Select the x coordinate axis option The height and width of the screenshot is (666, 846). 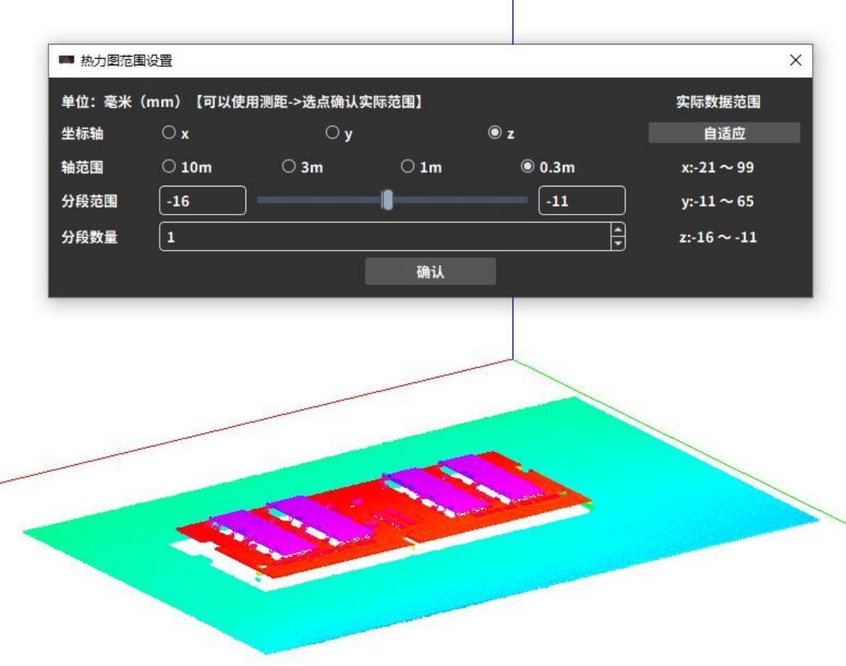tap(169, 133)
